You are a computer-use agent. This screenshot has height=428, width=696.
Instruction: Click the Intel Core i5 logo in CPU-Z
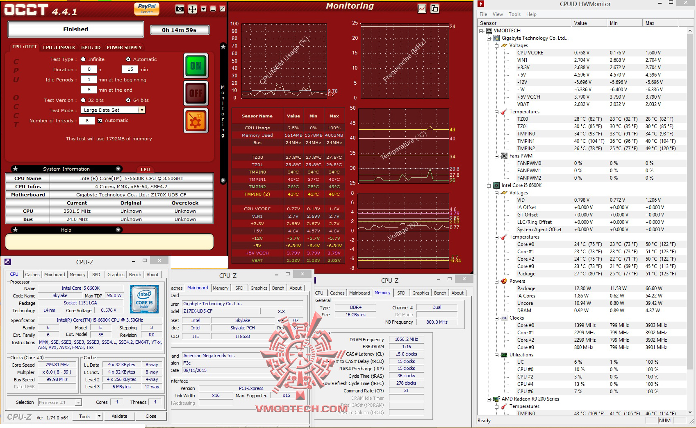144,300
